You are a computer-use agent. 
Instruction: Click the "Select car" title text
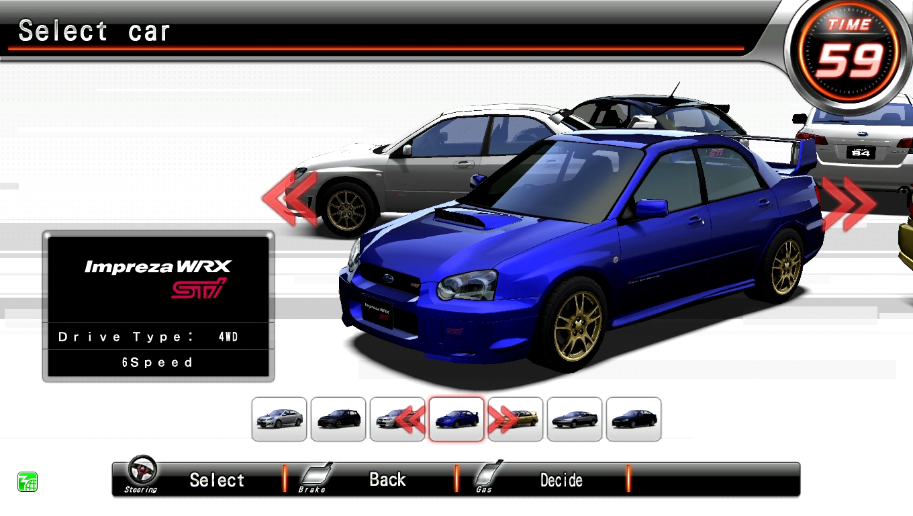coord(94,31)
